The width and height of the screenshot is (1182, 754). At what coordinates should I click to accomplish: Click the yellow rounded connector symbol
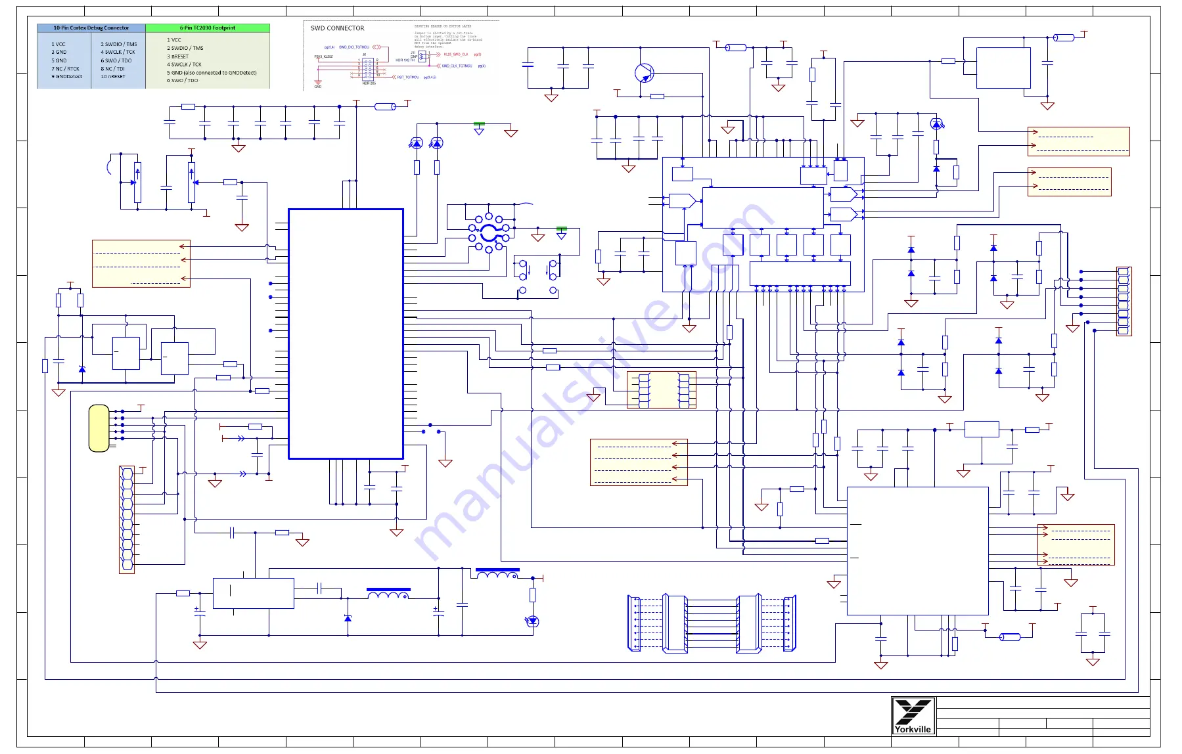[x=99, y=428]
